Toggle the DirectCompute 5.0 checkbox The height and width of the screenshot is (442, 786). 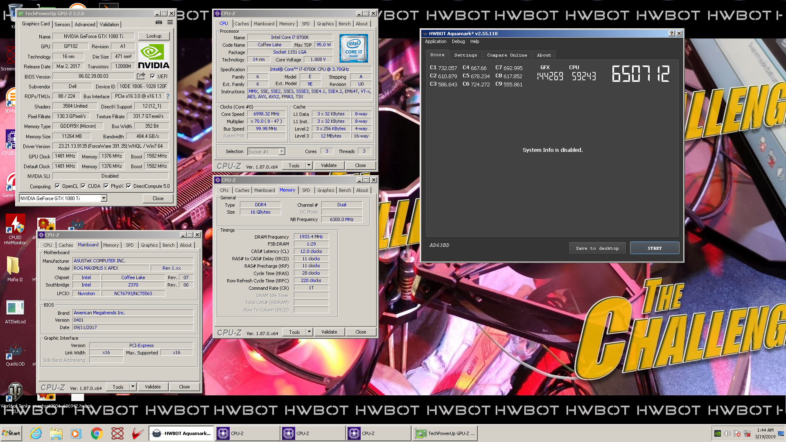[129, 186]
